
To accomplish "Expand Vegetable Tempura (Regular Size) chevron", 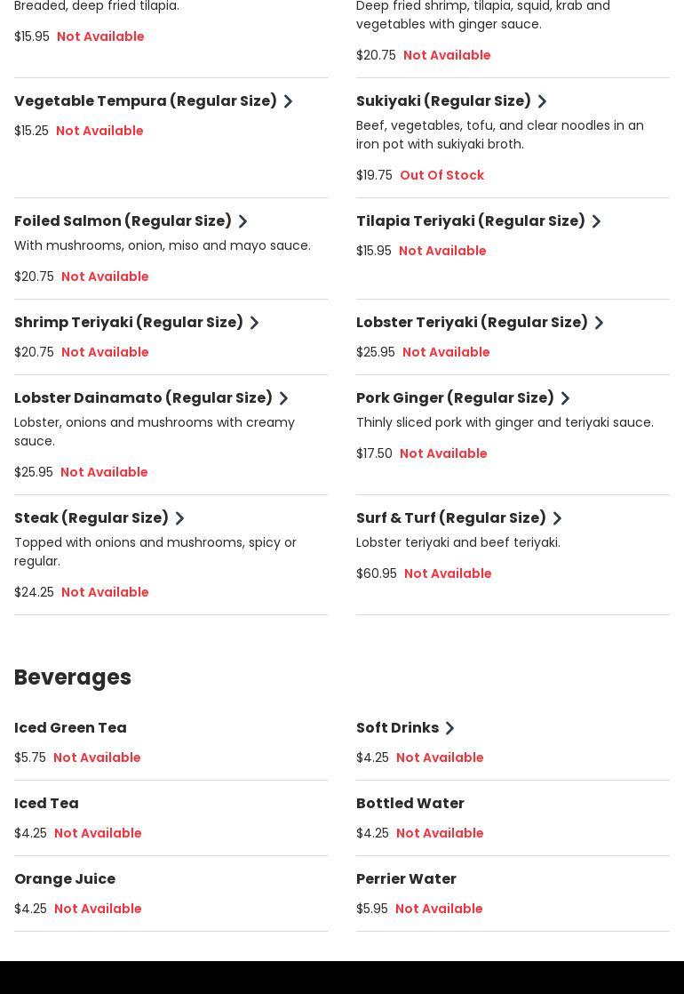I will pyautogui.click(x=288, y=101).
